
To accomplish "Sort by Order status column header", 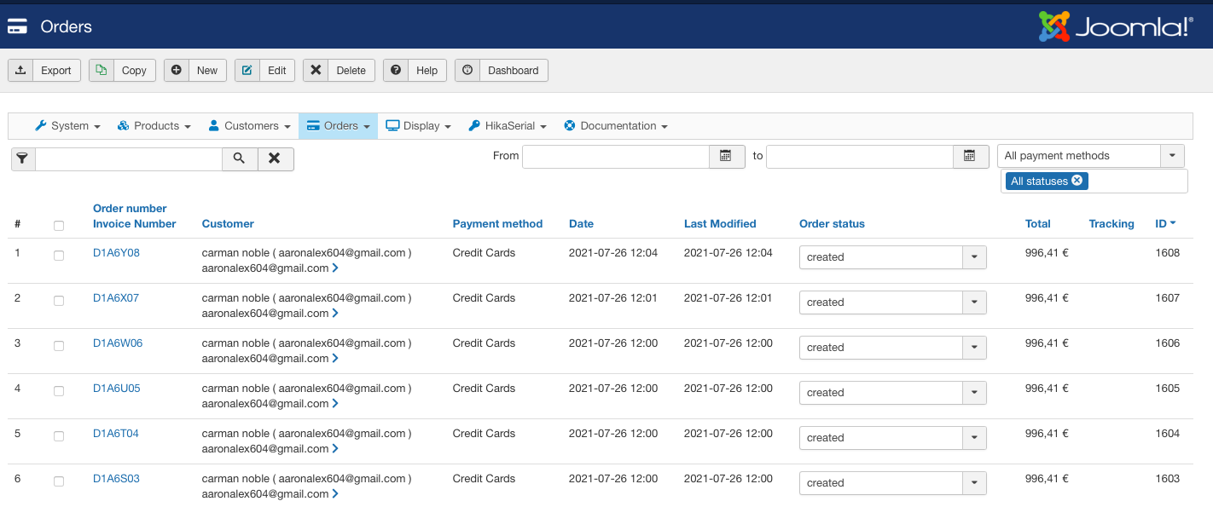I will 832,223.
